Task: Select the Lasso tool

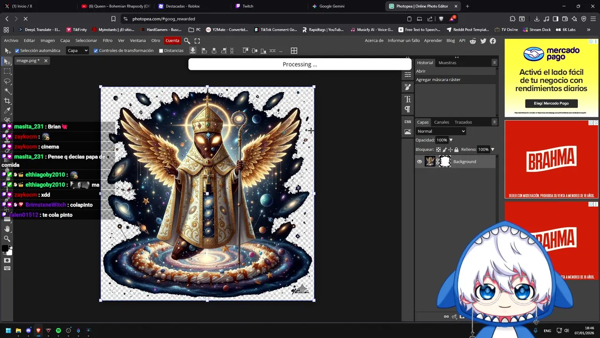Action: 7,81
